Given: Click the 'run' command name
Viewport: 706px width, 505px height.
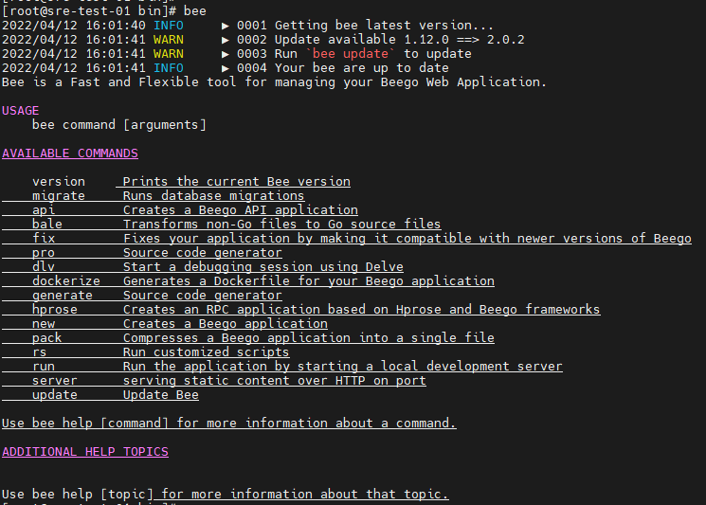Looking at the screenshot, I should tap(44, 367).
